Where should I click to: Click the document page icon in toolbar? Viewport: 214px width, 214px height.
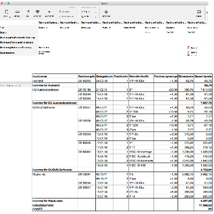pyautogui.click(x=7, y=12)
